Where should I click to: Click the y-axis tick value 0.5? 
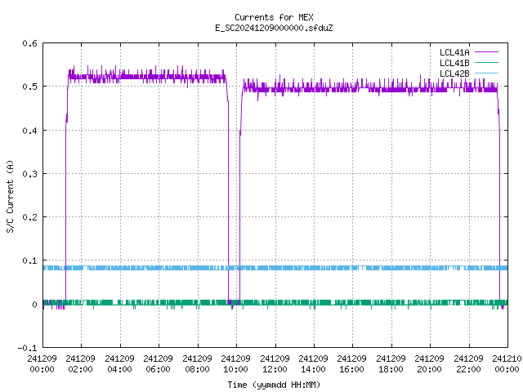29,87
